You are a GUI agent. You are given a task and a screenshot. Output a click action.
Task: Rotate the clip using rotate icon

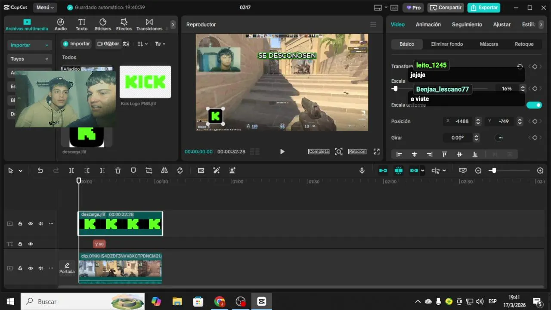[x=180, y=170]
